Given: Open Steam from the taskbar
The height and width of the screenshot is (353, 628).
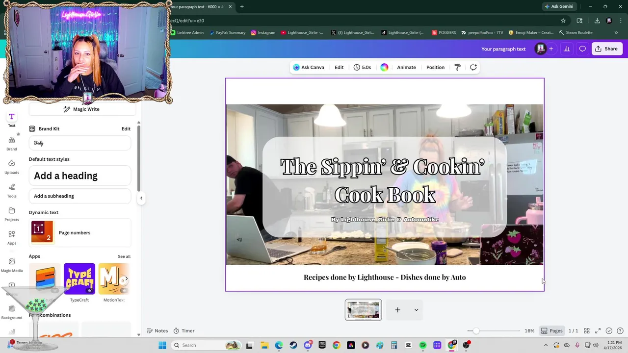Looking at the screenshot, I should [293, 345].
